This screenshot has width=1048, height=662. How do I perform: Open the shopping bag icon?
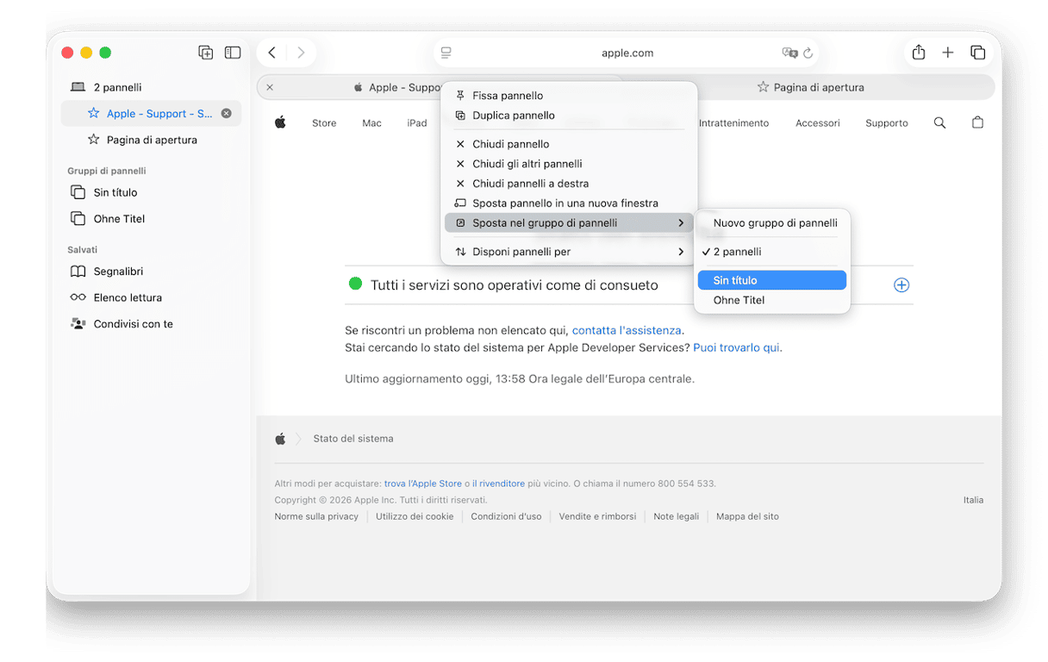click(x=977, y=122)
